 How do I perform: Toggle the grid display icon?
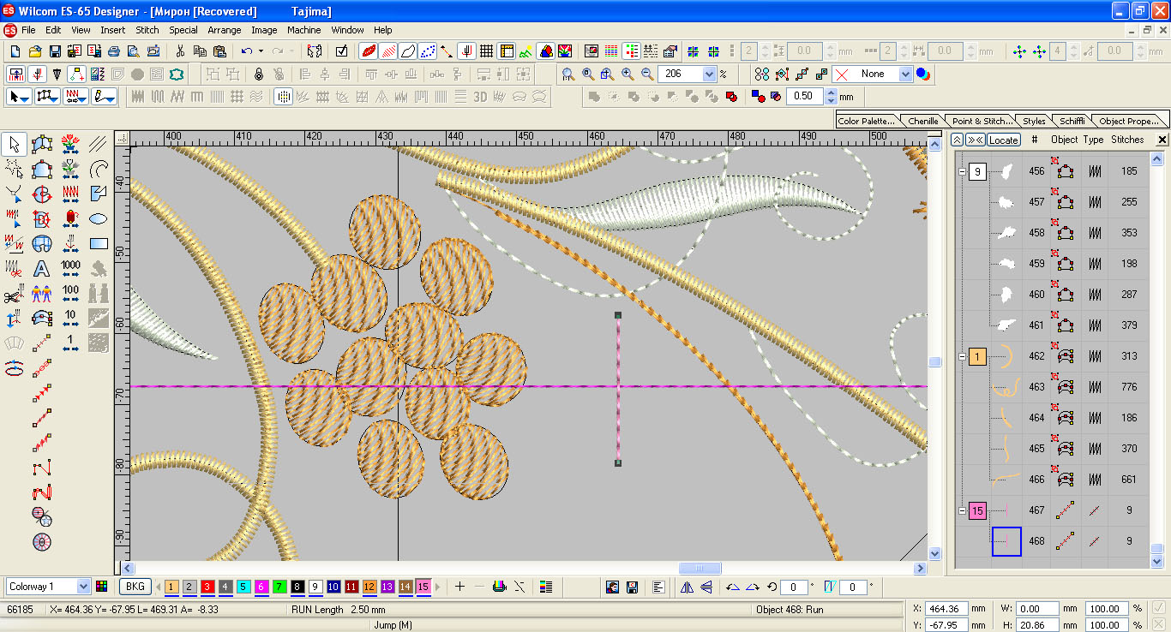point(486,51)
